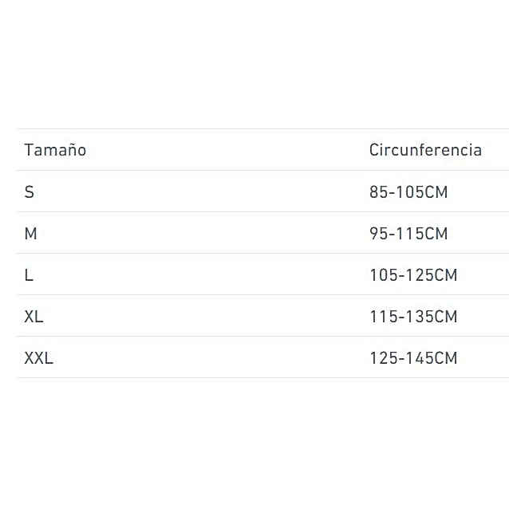Click the 105-125CM circumference value
The image size is (509, 509).
pos(412,275)
